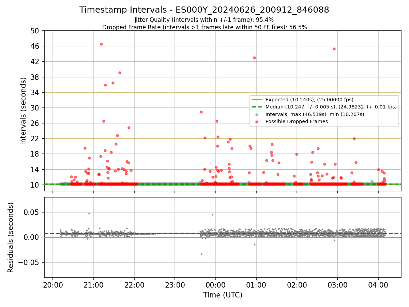
Task: Click the x-axis tick label '01:00'
Action: point(256,285)
